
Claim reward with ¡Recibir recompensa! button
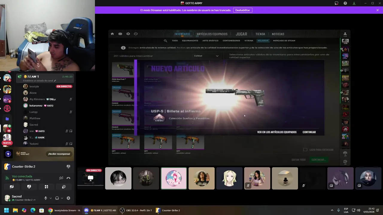(x=59, y=154)
